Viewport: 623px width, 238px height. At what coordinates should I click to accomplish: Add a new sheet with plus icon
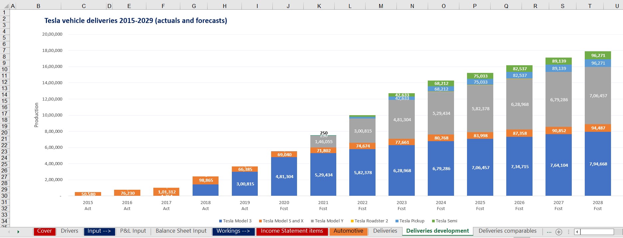pos(559,232)
